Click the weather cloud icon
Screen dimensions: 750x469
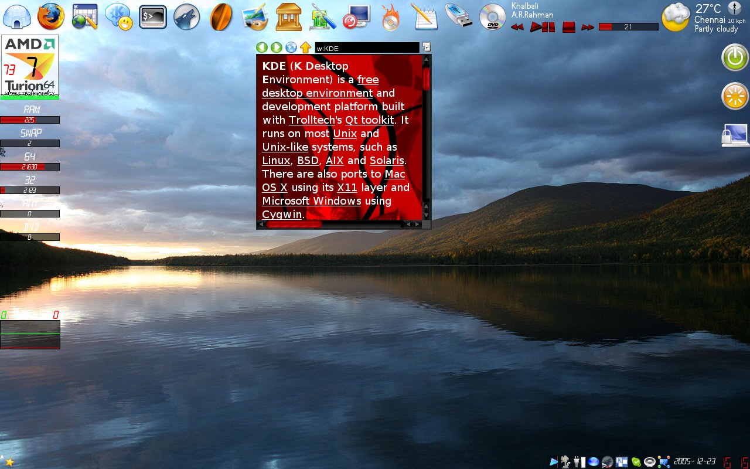pos(676,17)
